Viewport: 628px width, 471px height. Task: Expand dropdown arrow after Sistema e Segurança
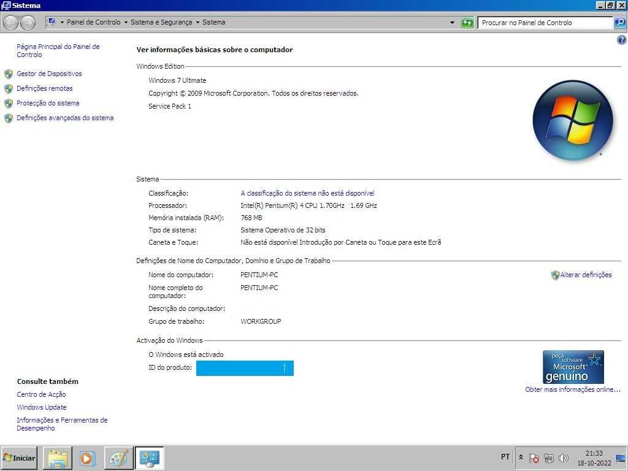coord(197,23)
